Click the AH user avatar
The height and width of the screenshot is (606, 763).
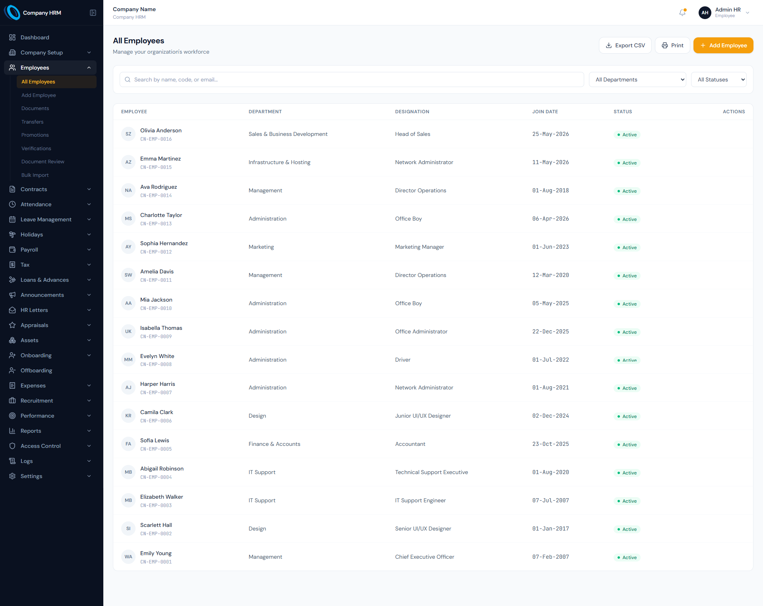pyautogui.click(x=705, y=13)
